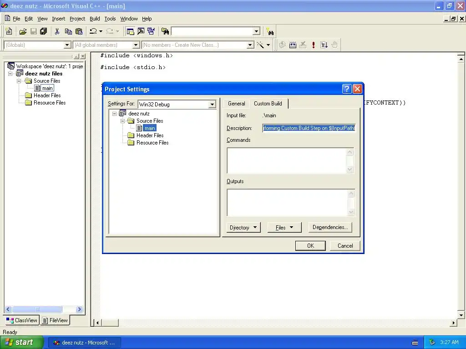
Task: Select Header Files in Project Settings tree
Action: click(150, 135)
